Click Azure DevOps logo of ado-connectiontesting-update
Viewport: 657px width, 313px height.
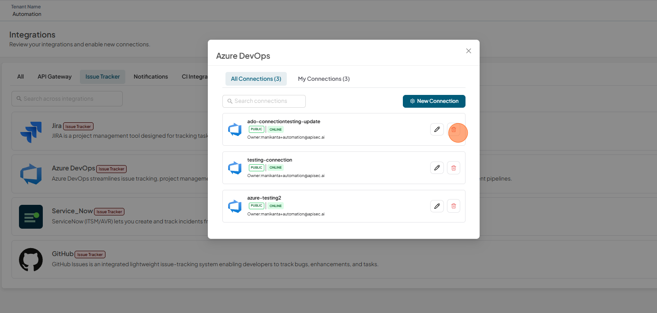pos(235,129)
